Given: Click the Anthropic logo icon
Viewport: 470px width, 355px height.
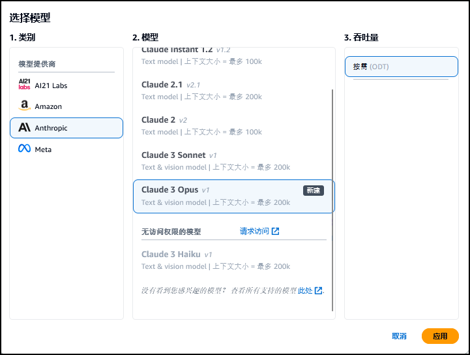Looking at the screenshot, I should tap(24, 127).
